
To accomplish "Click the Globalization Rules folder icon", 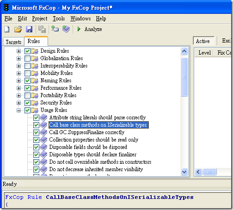I will pyautogui.click(x=35, y=58).
